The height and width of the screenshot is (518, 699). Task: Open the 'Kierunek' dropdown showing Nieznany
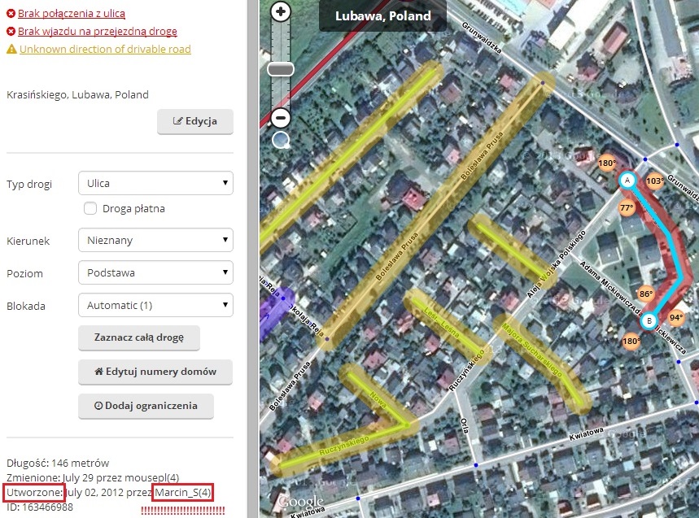[155, 240]
